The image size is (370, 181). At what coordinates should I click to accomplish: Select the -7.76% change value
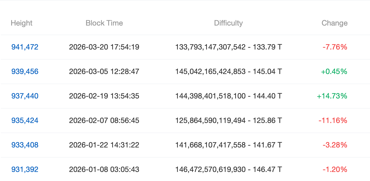click(x=335, y=47)
